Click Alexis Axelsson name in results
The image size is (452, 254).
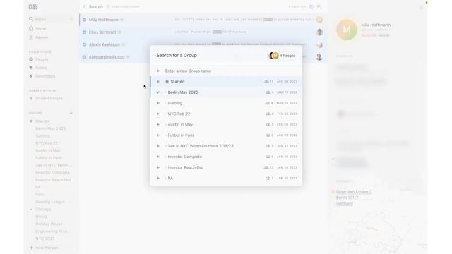pyautogui.click(x=104, y=44)
